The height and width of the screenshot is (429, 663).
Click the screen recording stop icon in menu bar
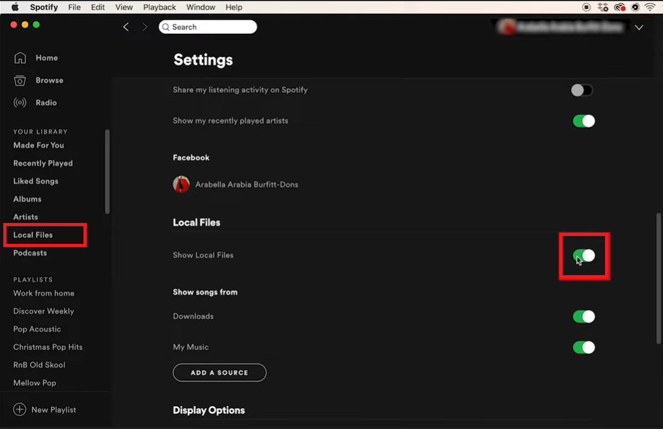point(587,7)
